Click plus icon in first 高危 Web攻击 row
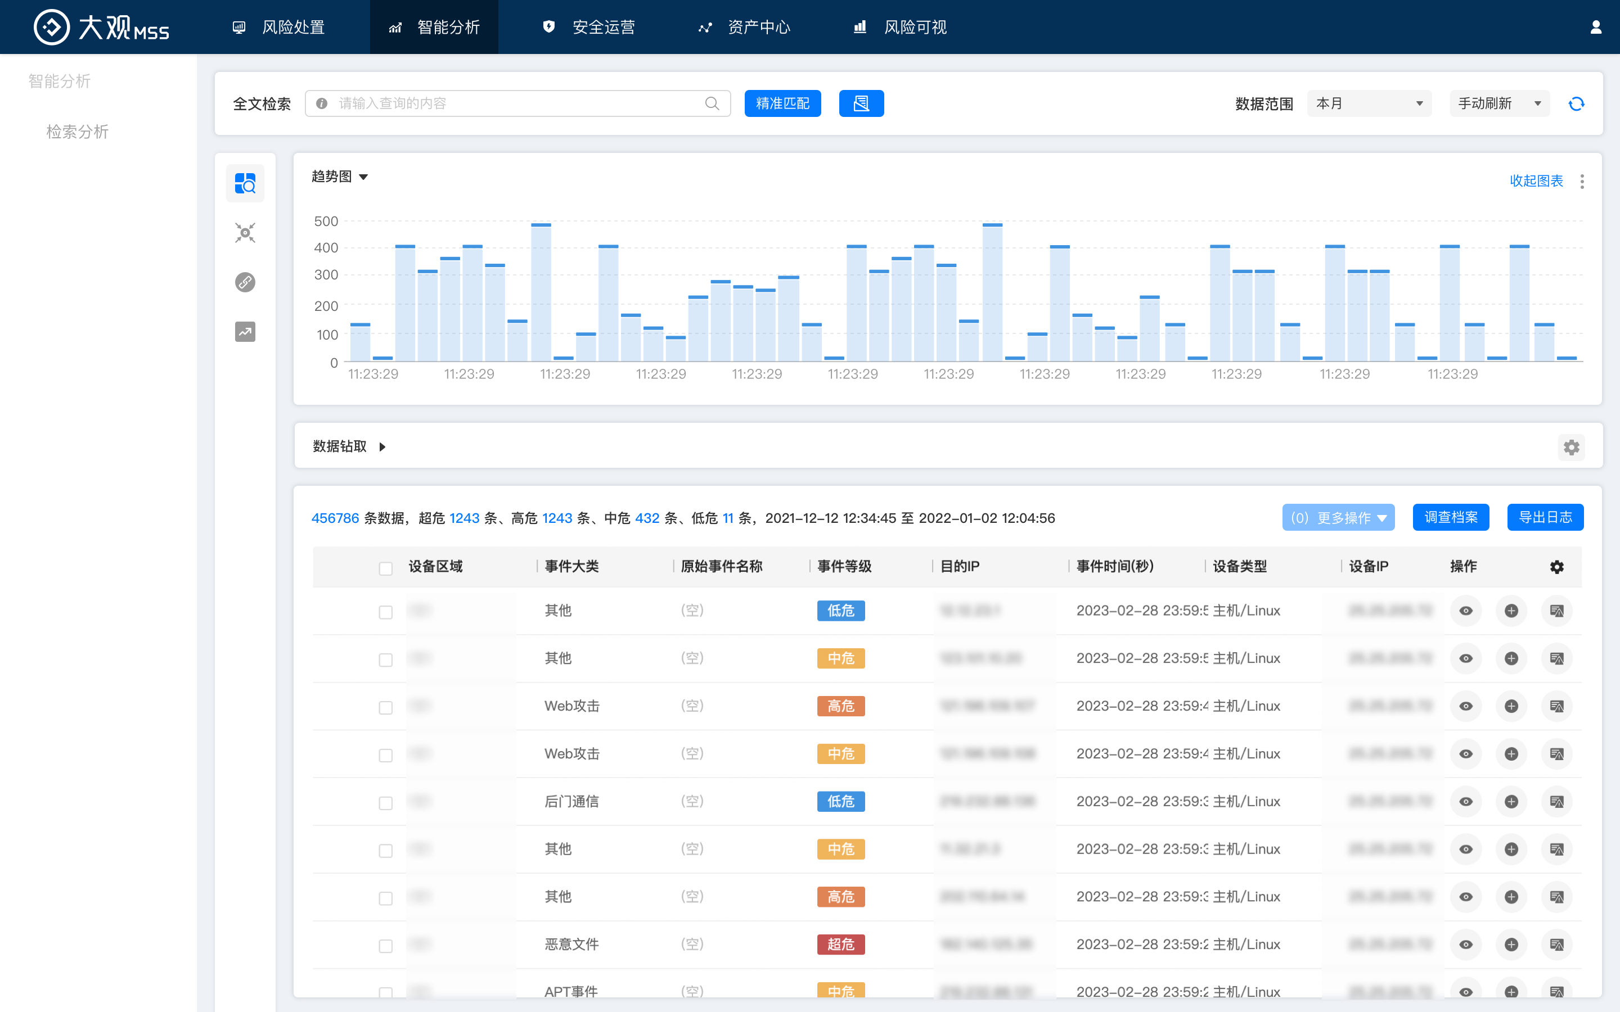The height and width of the screenshot is (1012, 1620). [x=1511, y=706]
